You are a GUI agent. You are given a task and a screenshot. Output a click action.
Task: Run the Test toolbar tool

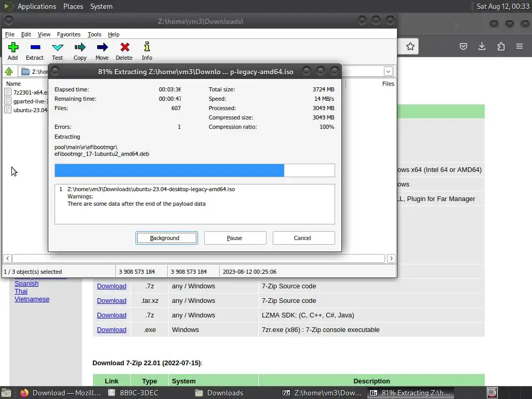(x=57, y=51)
